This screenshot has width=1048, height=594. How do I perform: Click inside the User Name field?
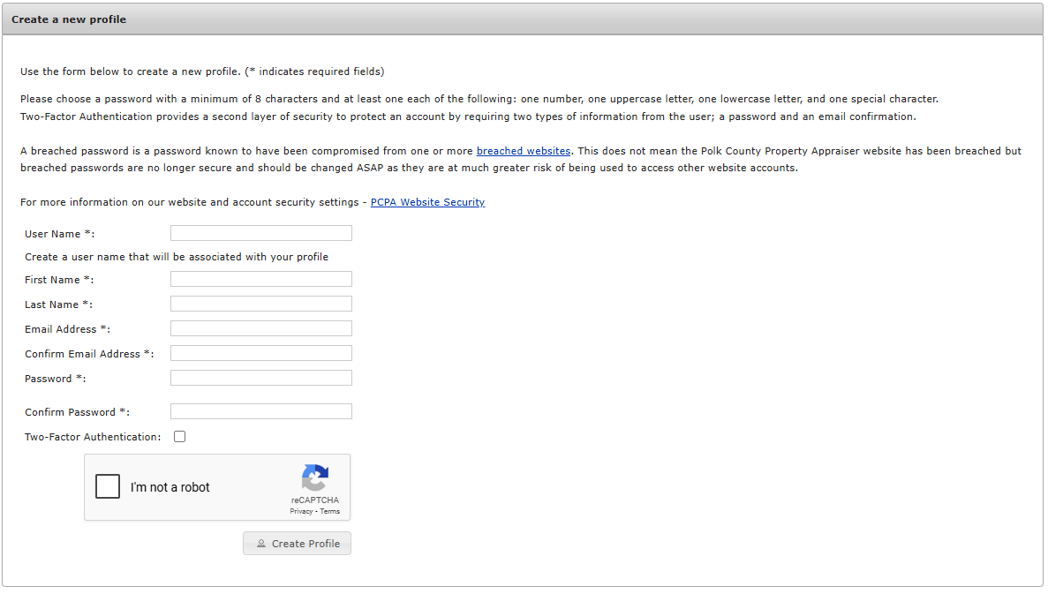tap(260, 232)
